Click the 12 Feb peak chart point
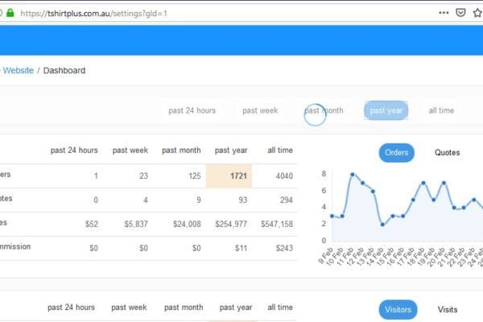This screenshot has width=483, height=322. click(352, 174)
